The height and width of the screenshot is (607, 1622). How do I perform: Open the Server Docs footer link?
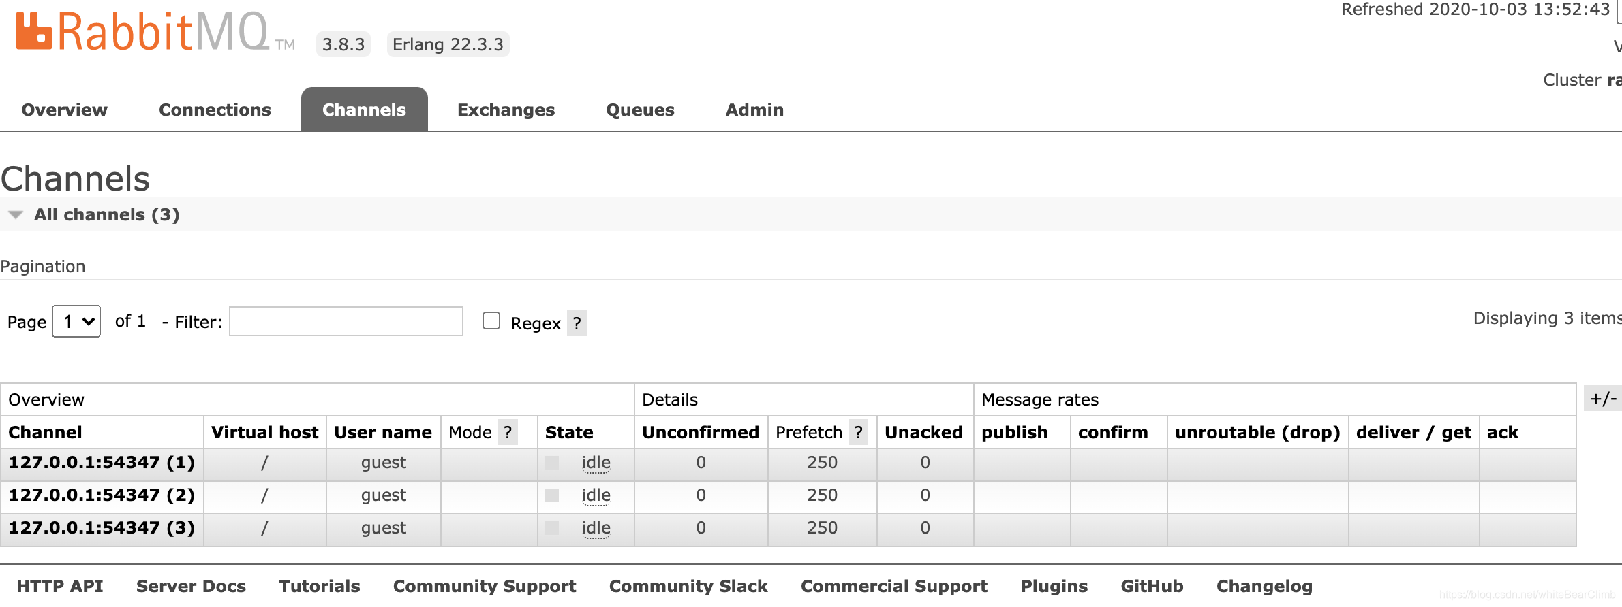click(191, 586)
